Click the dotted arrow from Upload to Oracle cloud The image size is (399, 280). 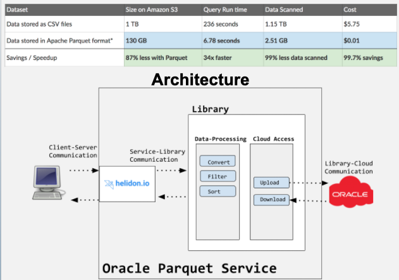pyautogui.click(x=309, y=183)
